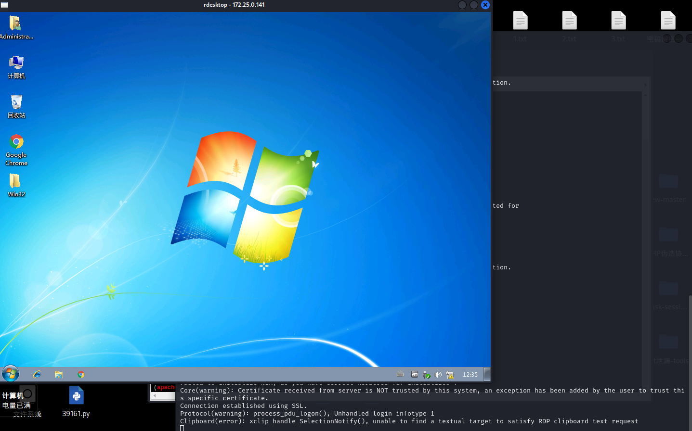Screen dimensions: 692x431
Task: Open the Windows Start menu orb
Action: [x=10, y=374]
